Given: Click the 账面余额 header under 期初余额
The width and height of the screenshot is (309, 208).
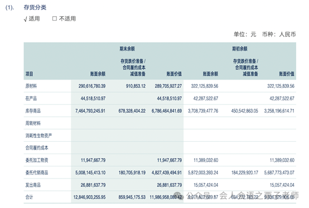Looking at the screenshot, I should (x=210, y=74).
